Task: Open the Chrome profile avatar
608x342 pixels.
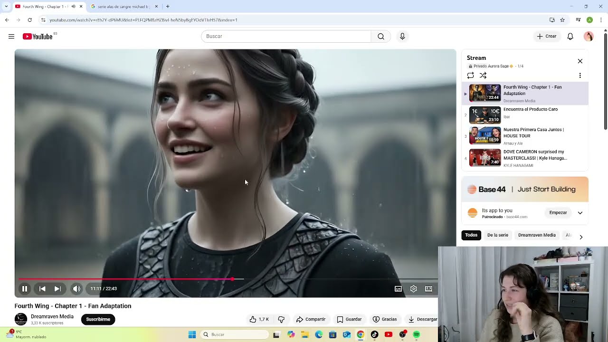Action: (589, 20)
